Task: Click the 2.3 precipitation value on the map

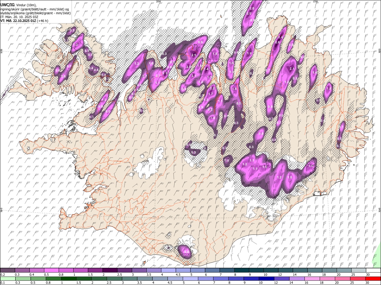Action: pos(165,73)
